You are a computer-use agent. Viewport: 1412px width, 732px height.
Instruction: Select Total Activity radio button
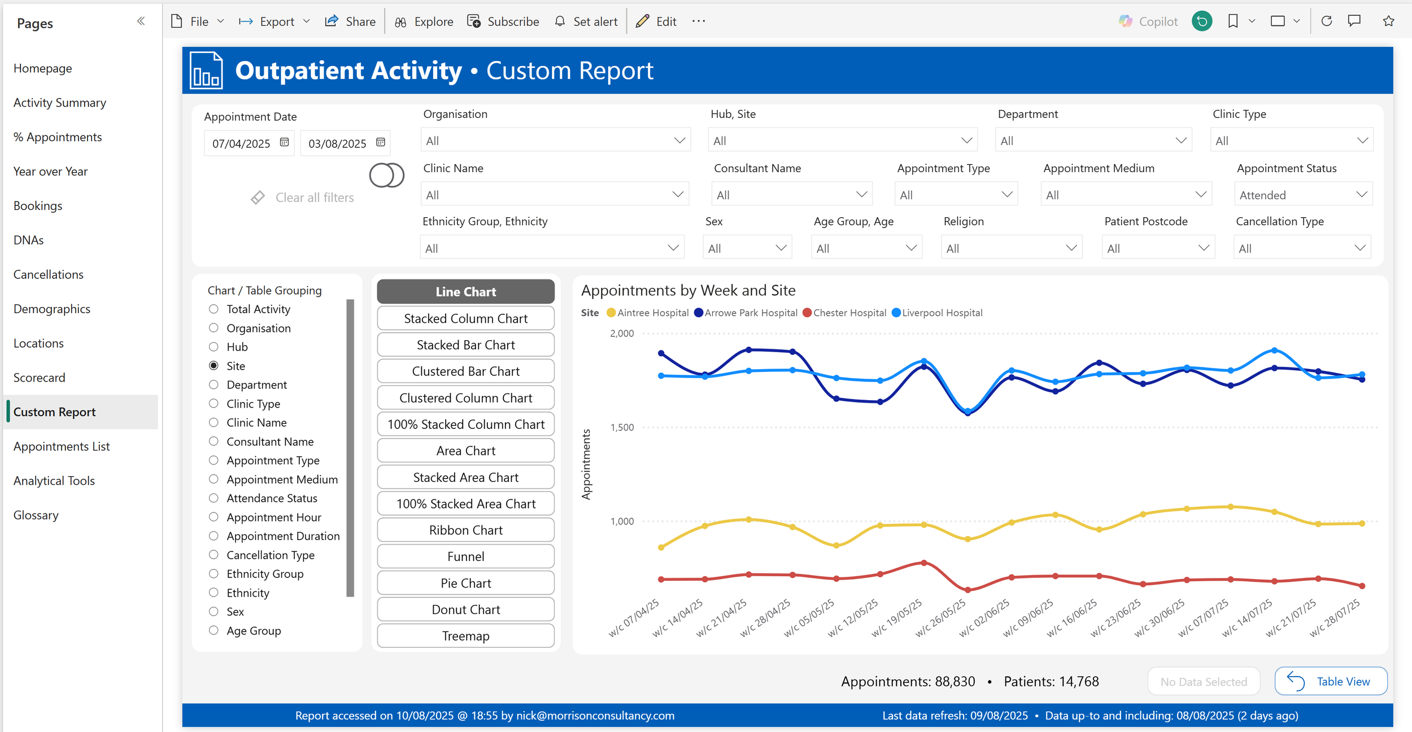coord(213,309)
